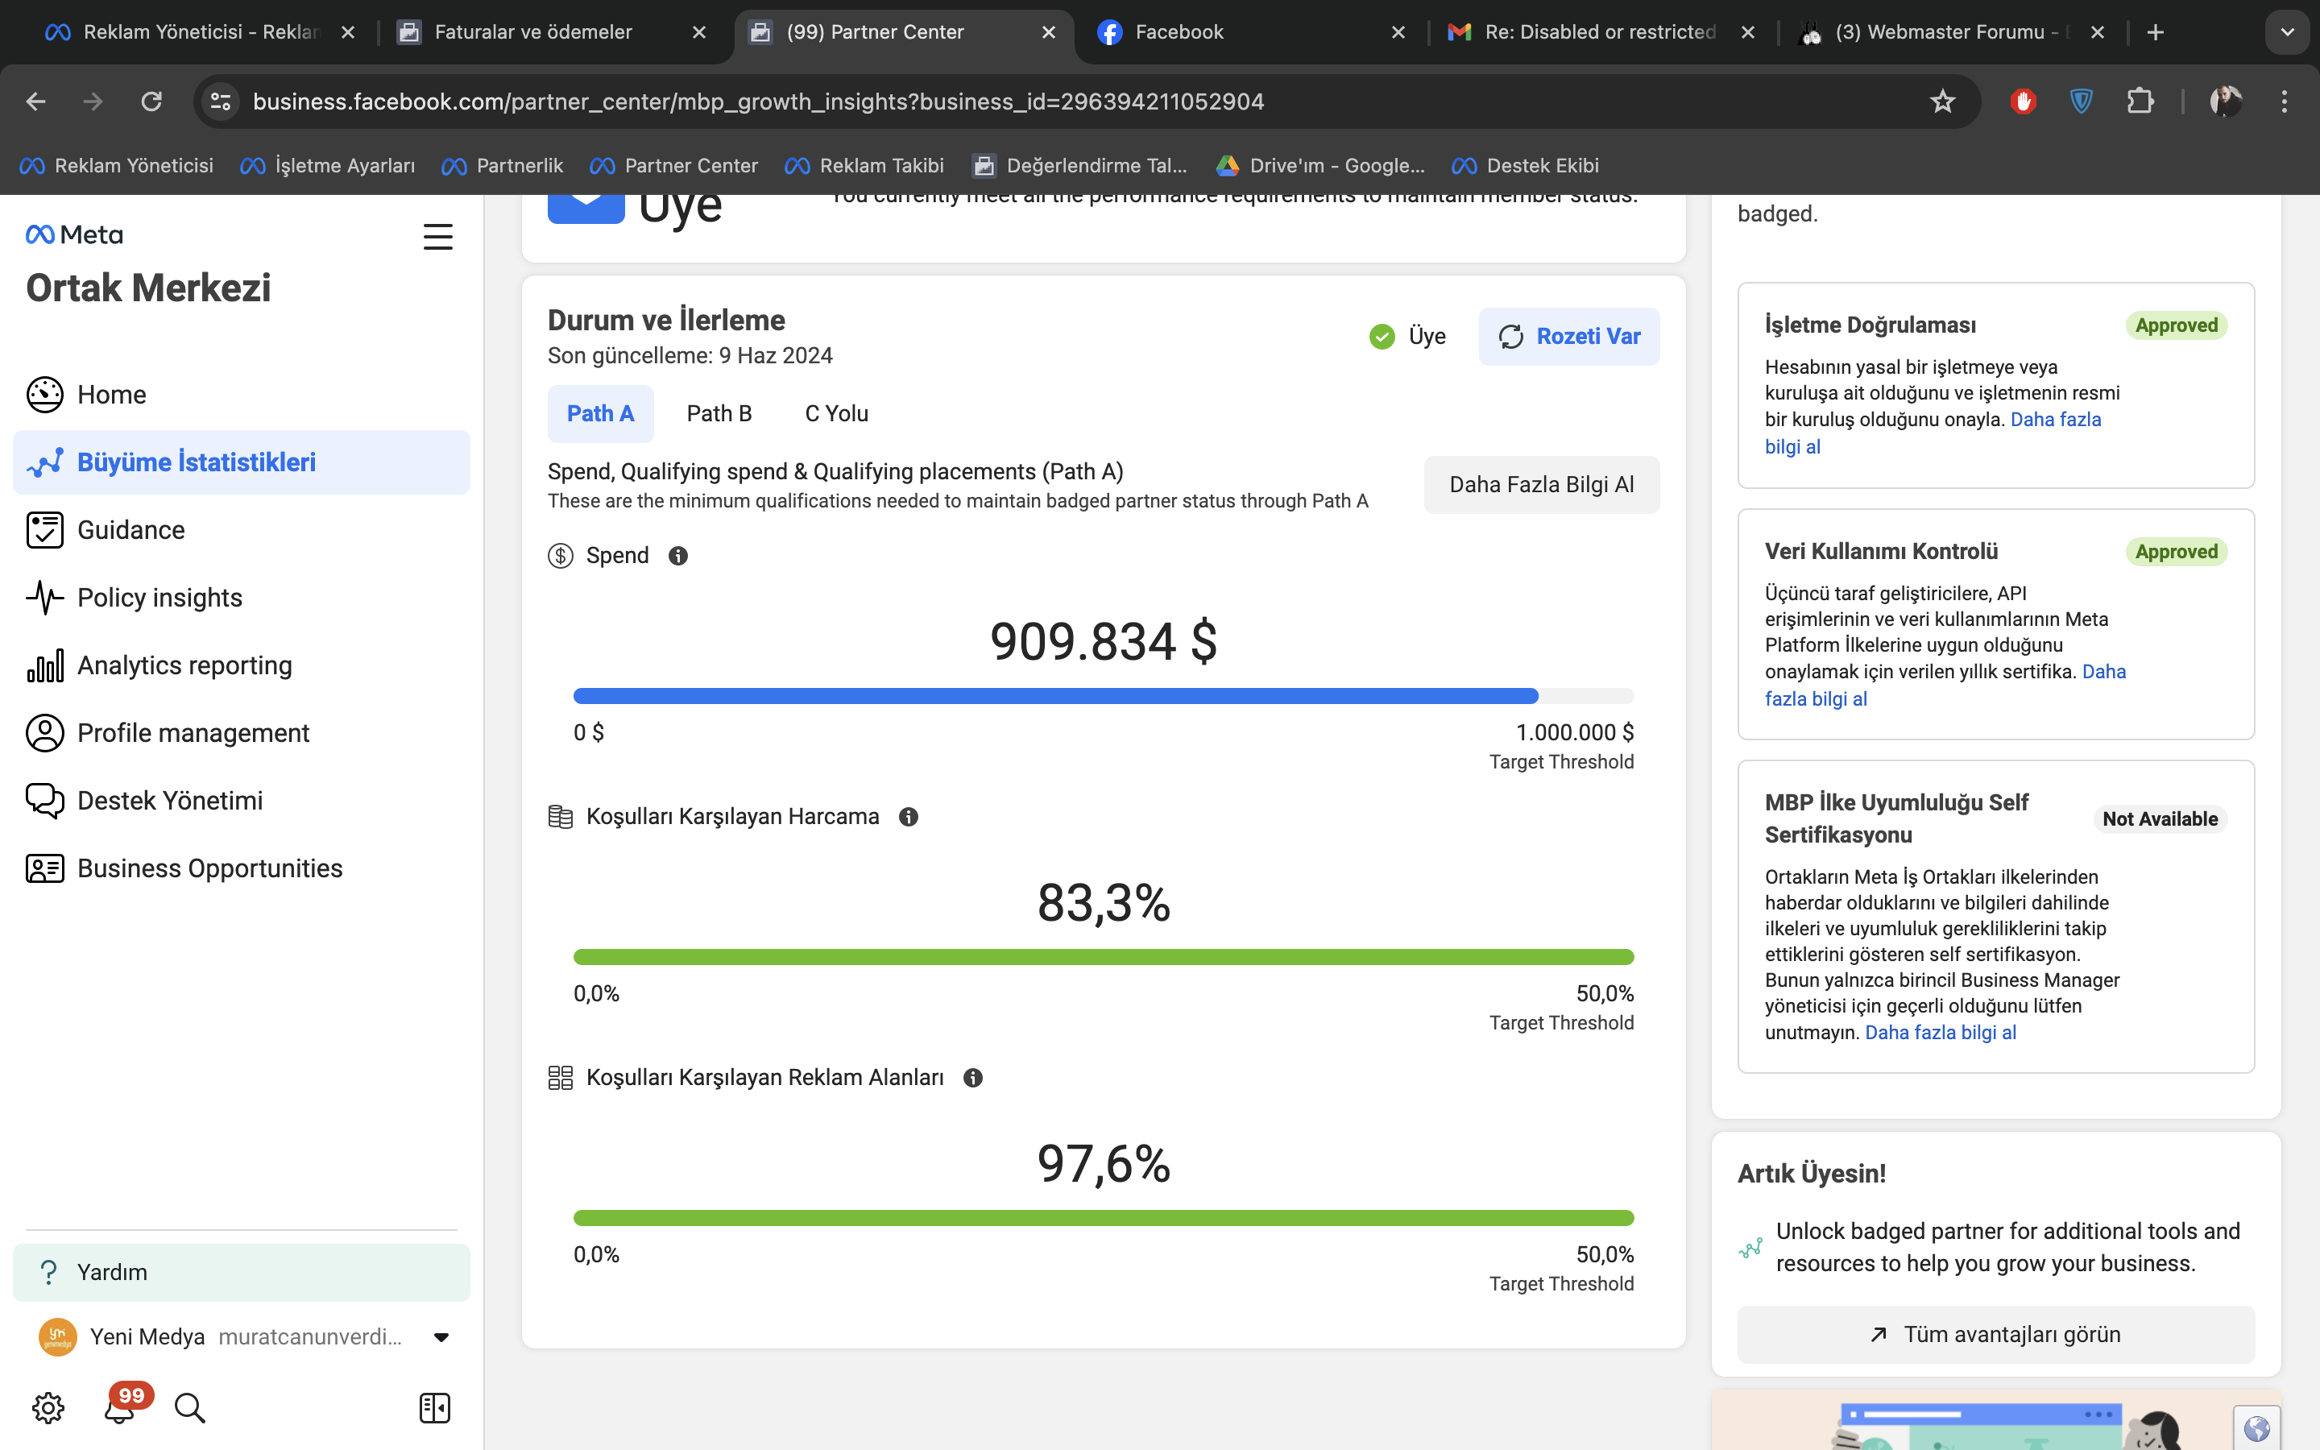Show info tooltip next to Spend
Image resolution: width=2320 pixels, height=1450 pixels.
(677, 555)
